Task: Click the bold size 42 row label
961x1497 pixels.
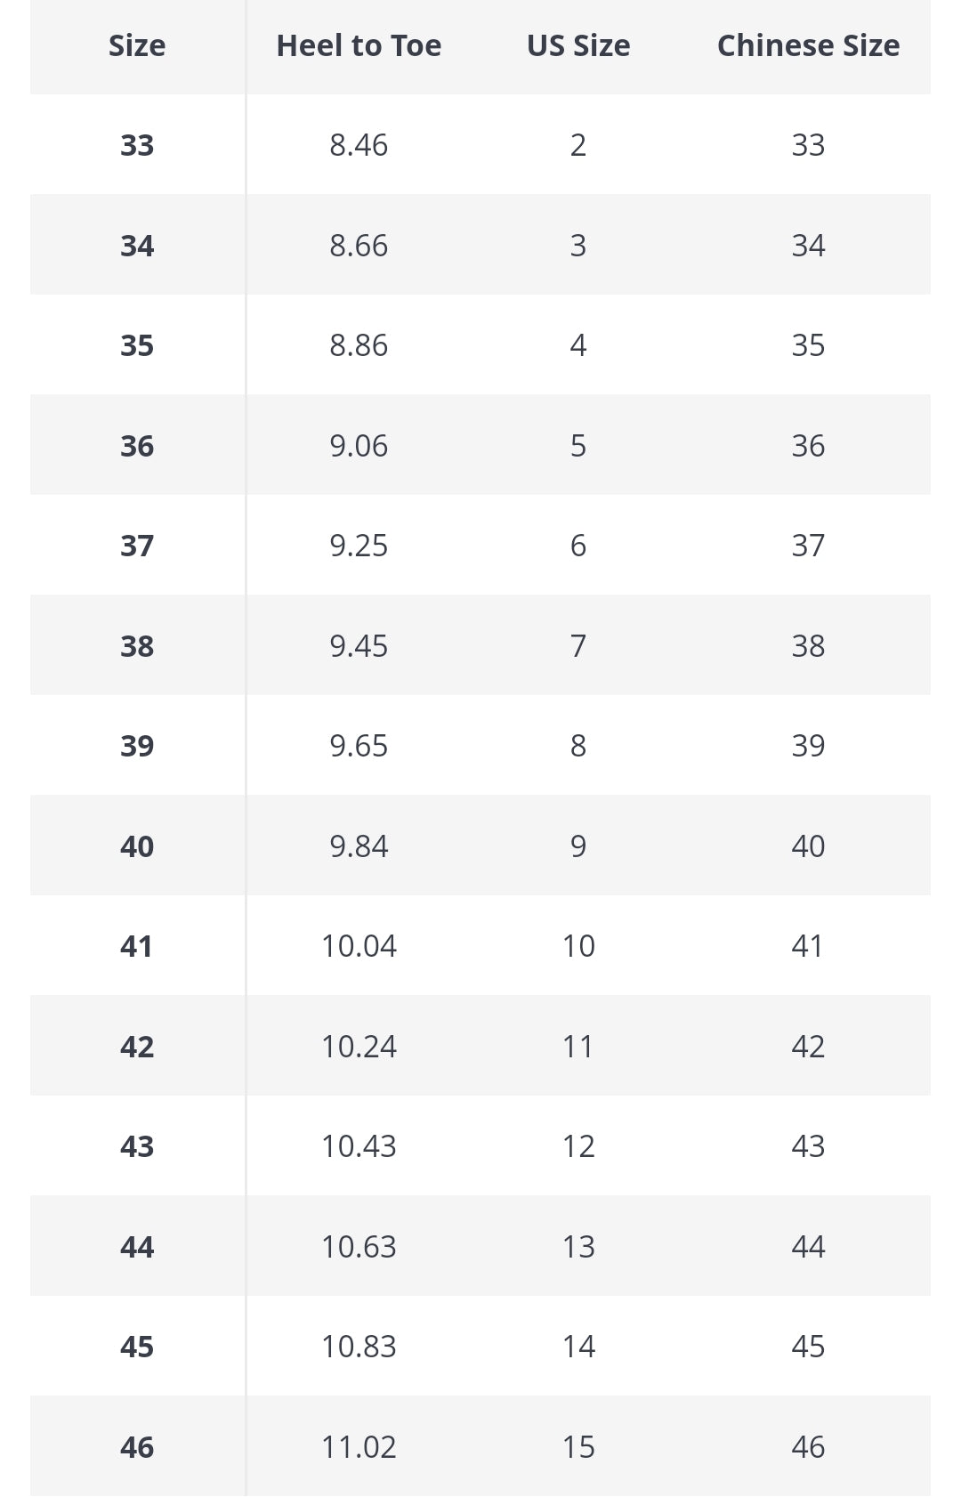Action: click(x=137, y=1047)
